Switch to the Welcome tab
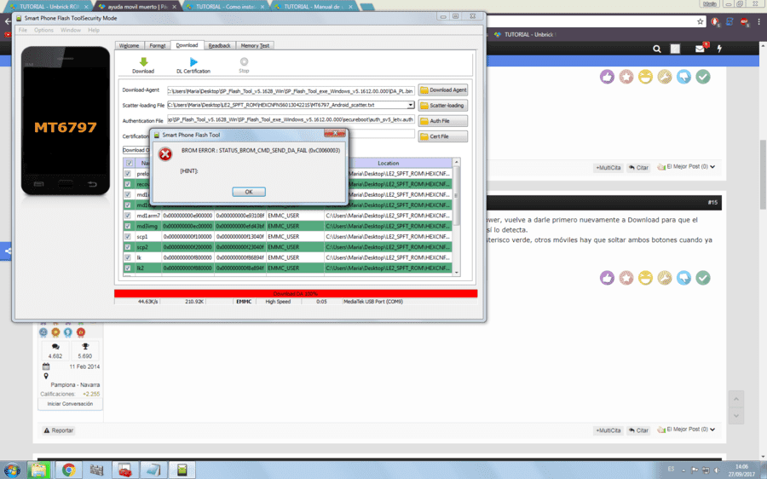The image size is (767, 479). pos(130,45)
